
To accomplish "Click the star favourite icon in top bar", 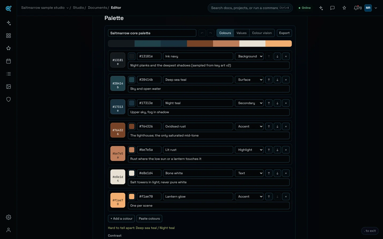I will pyautogui.click(x=344, y=8).
